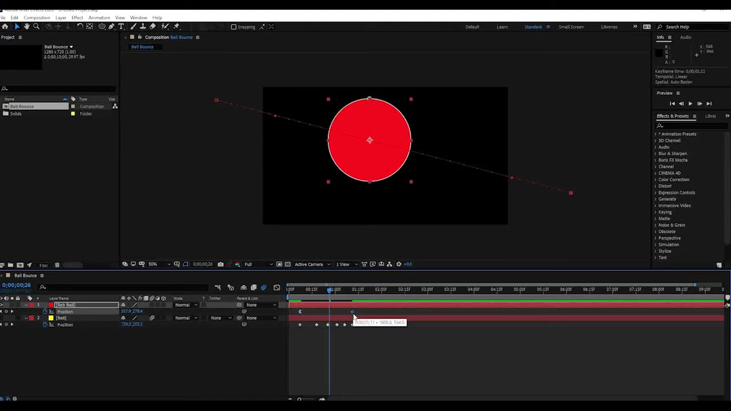Open the Window menu
Viewport: 731px width, 411px height.
coord(138,18)
